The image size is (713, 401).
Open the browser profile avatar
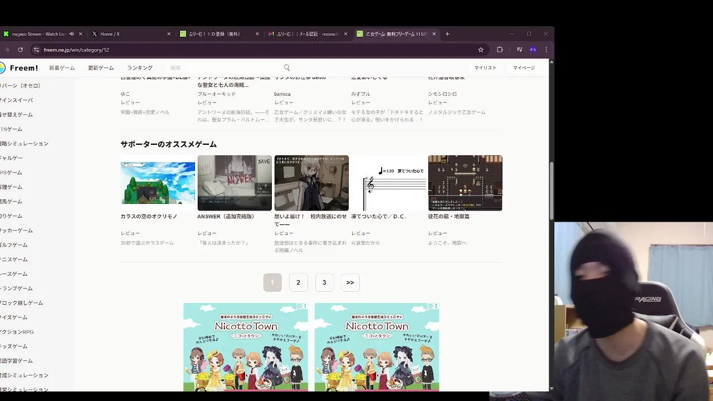(x=533, y=50)
